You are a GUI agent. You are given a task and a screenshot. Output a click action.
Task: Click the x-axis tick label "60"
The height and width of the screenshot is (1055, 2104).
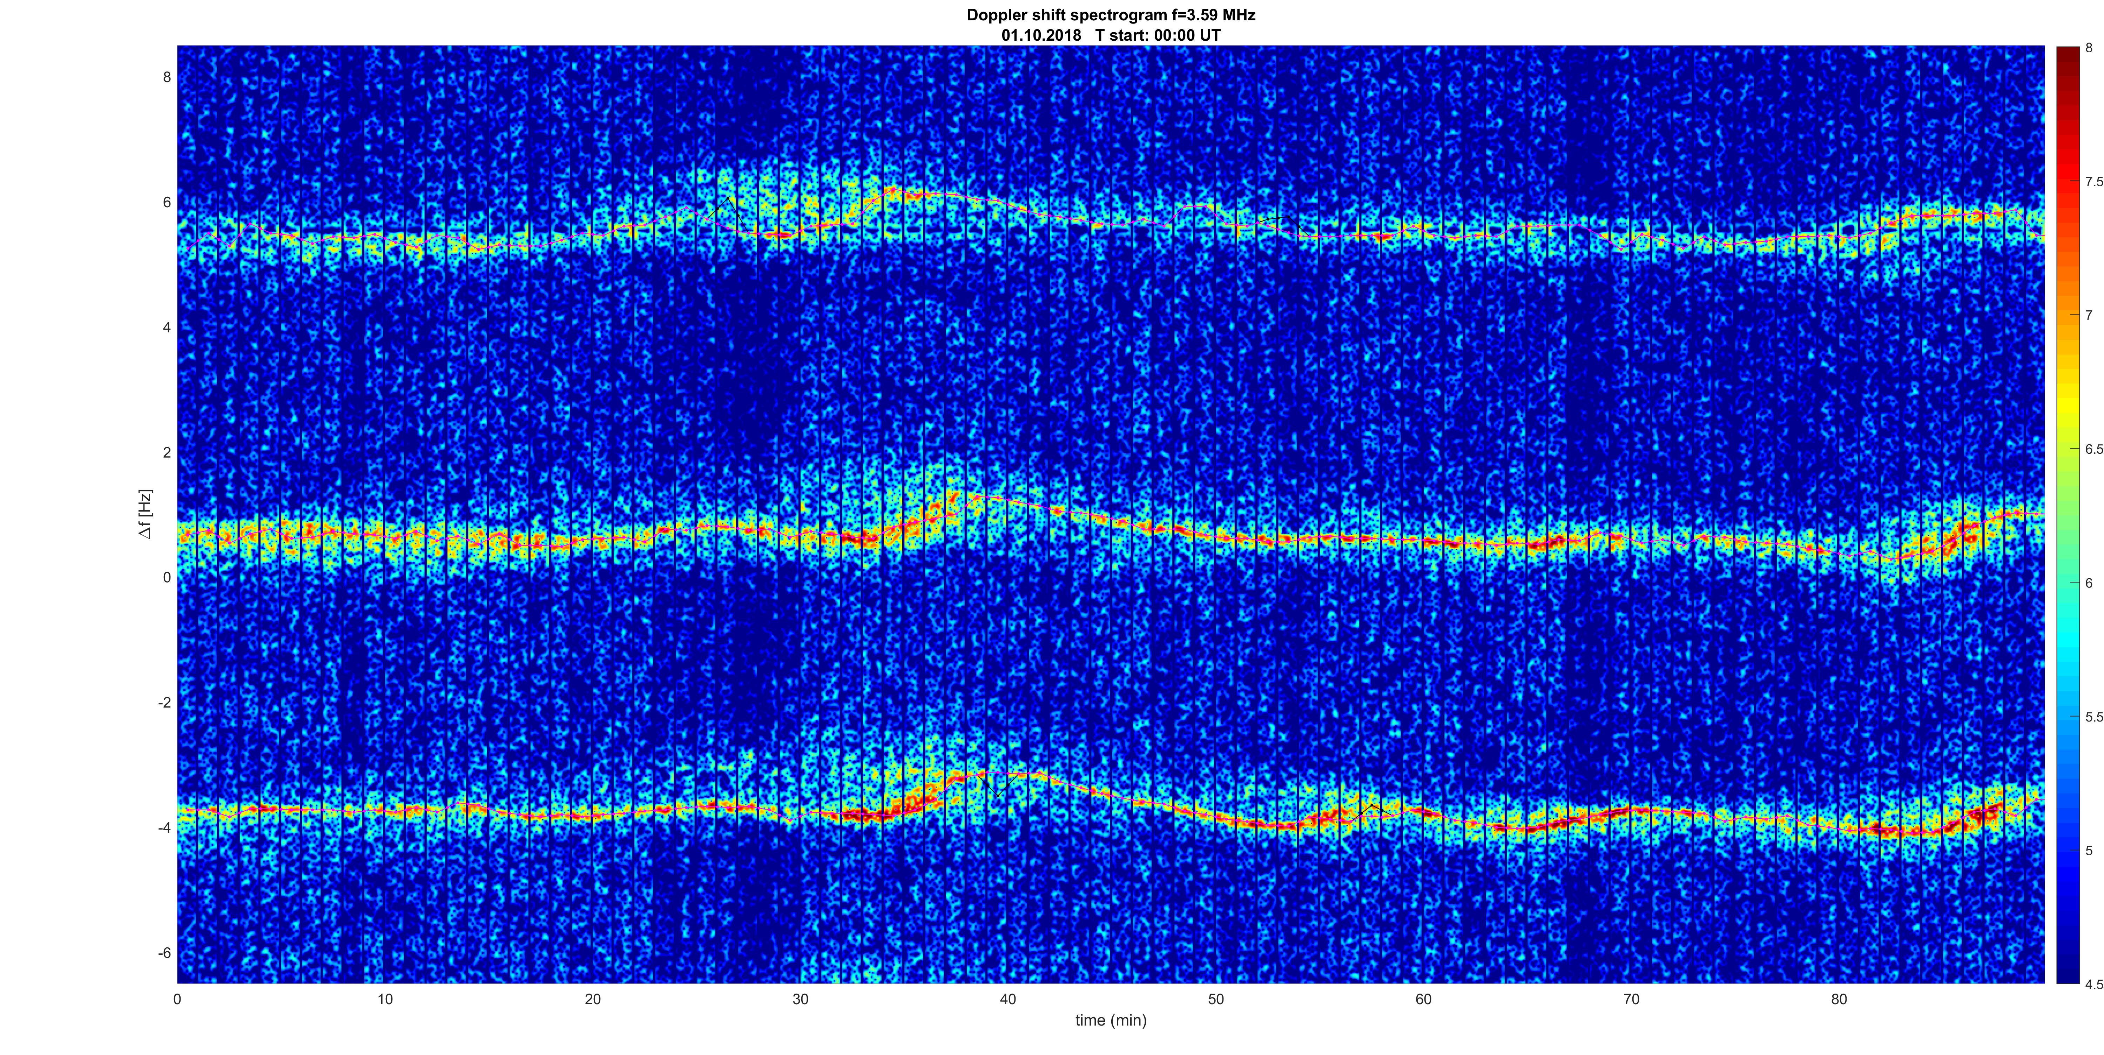pos(1424,1000)
